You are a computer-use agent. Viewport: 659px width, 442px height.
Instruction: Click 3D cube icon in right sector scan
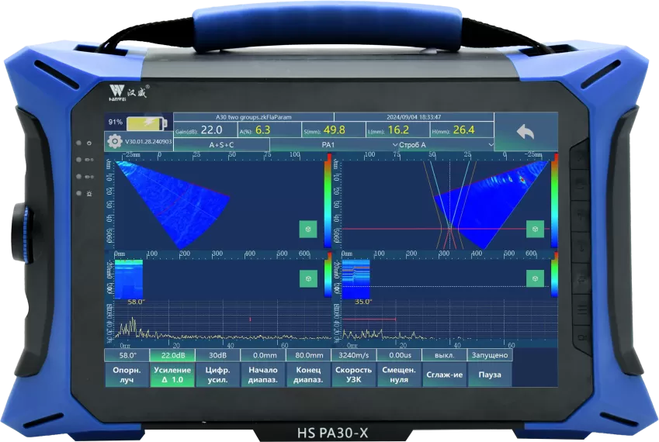[x=534, y=229]
